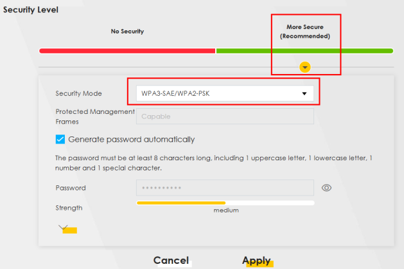The width and height of the screenshot is (404, 269).
Task: Select the red No Security bar segment
Action: 127,50
